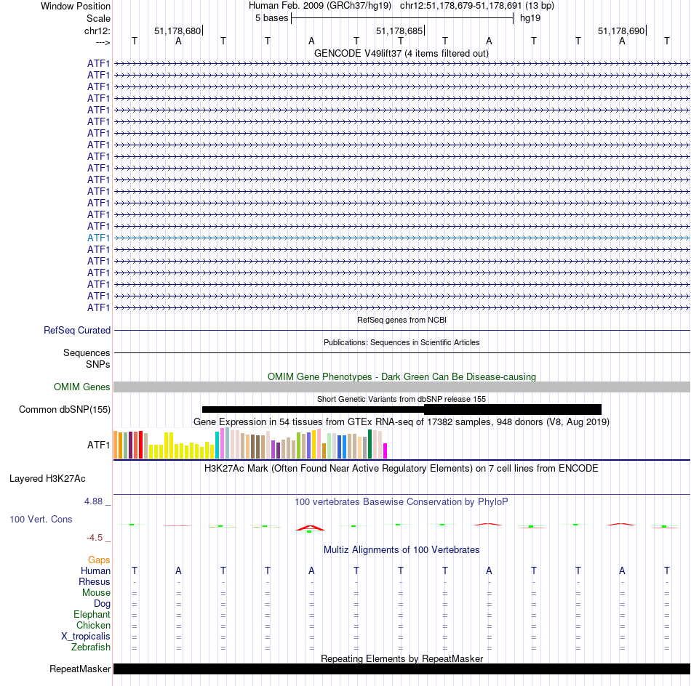Click the Rhesus species row label
The width and height of the screenshot is (691, 686).
pos(95,581)
